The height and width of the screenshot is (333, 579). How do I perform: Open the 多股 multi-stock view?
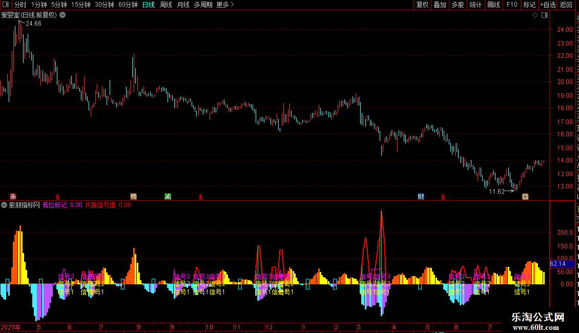tap(458, 5)
